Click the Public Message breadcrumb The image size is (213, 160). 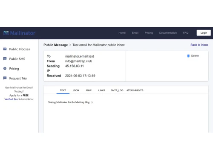click(x=56, y=45)
